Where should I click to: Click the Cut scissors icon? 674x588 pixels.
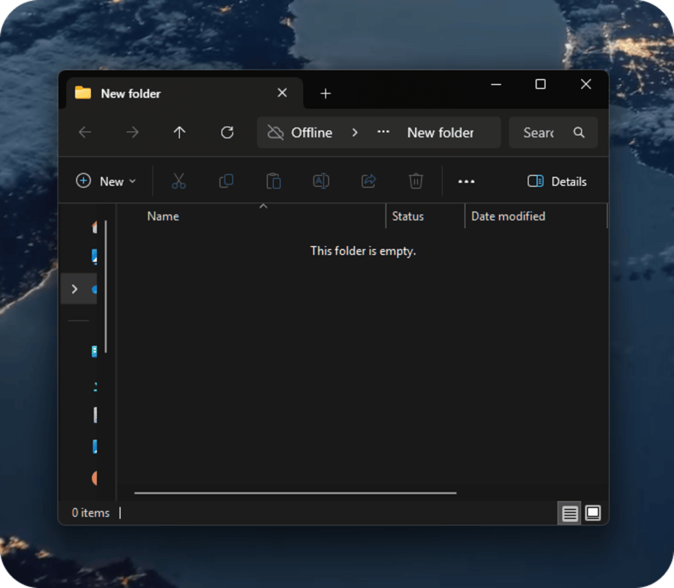tap(178, 181)
